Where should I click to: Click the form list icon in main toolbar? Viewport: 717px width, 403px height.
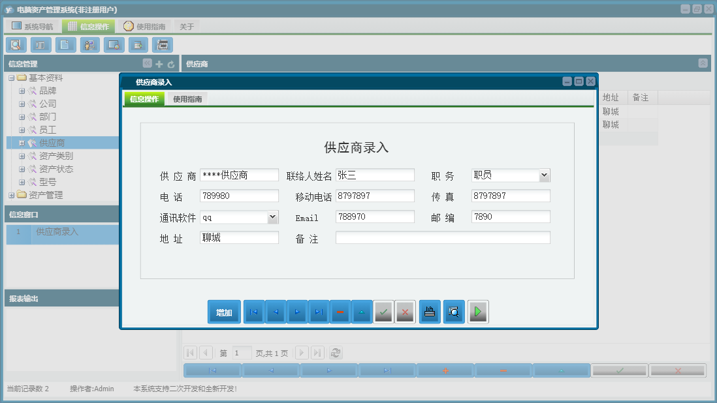[40, 45]
